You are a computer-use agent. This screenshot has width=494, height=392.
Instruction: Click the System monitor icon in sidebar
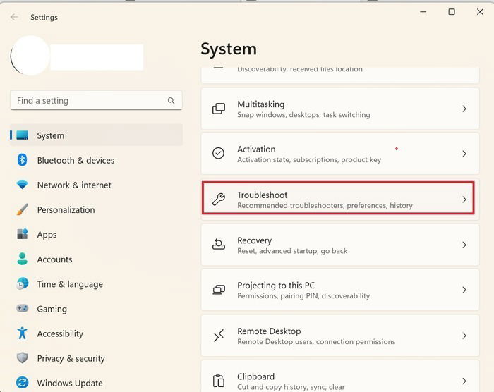[23, 135]
